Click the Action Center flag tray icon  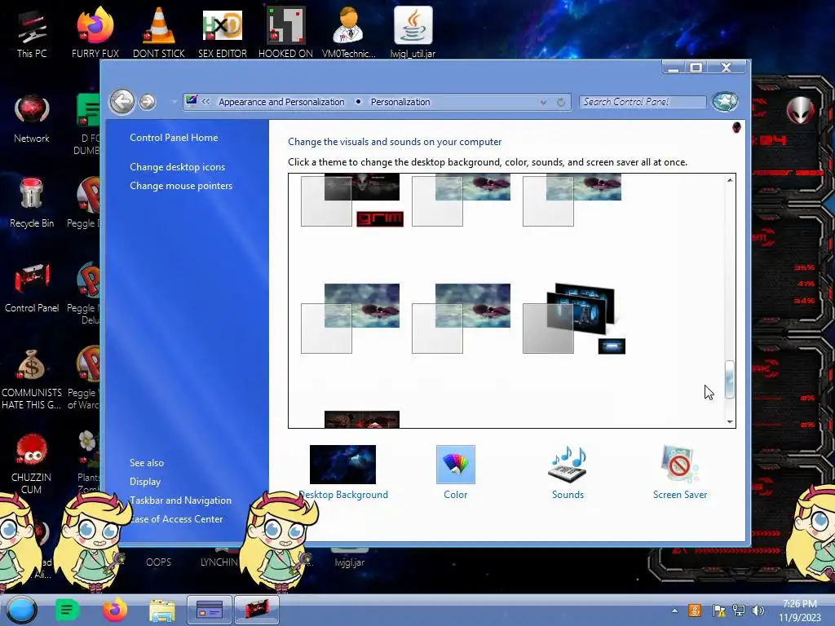(718, 611)
